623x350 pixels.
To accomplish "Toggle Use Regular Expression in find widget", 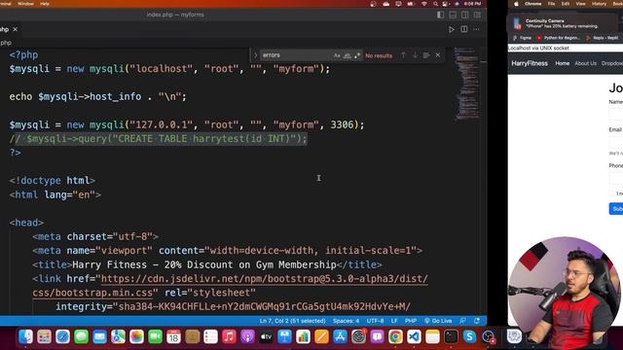I will (357, 55).
